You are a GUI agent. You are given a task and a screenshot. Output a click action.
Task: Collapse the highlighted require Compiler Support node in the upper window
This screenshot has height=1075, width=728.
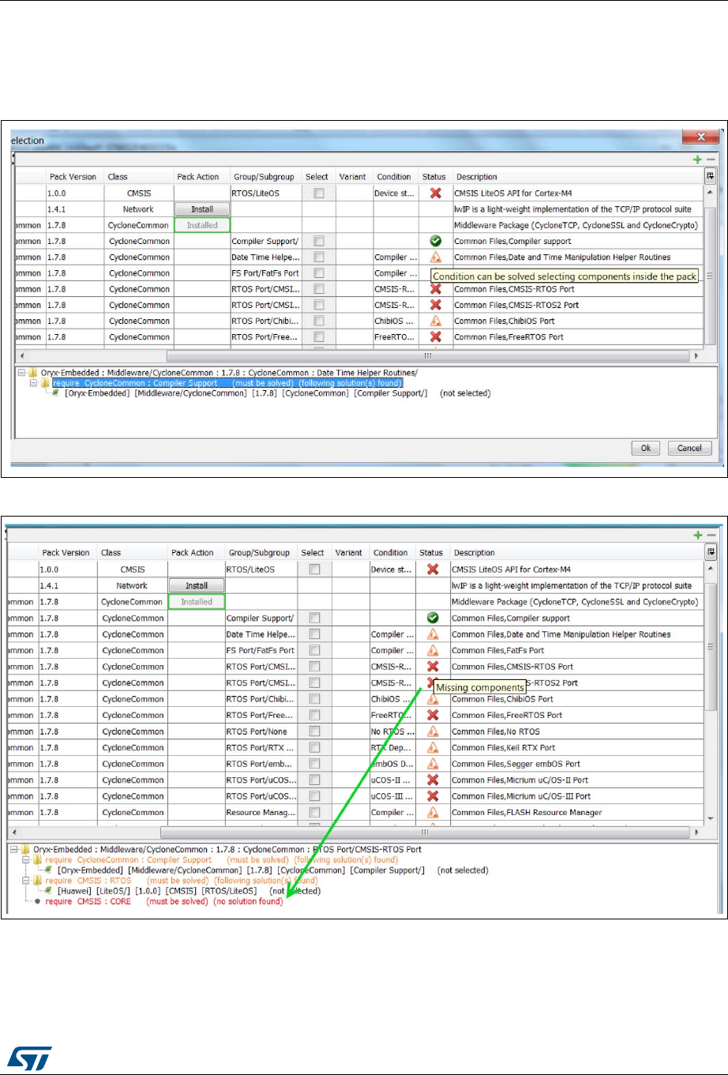[34, 383]
